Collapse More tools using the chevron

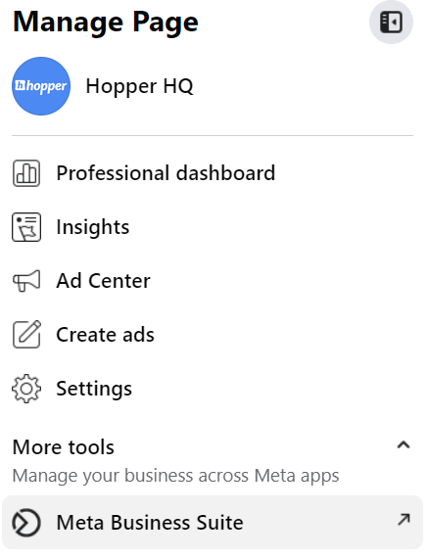403,445
